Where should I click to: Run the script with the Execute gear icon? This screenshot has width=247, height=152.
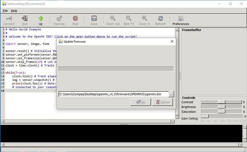(x=59, y=19)
